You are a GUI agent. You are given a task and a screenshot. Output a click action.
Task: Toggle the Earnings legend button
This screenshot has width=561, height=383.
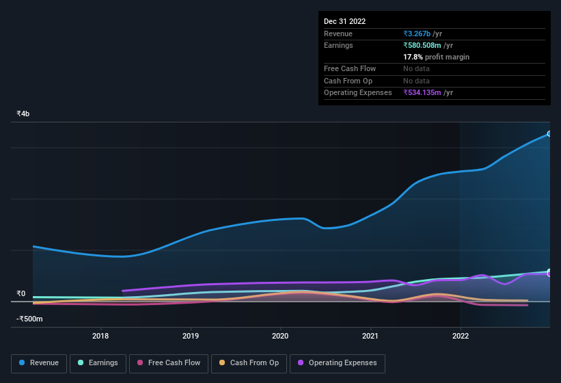pos(98,363)
